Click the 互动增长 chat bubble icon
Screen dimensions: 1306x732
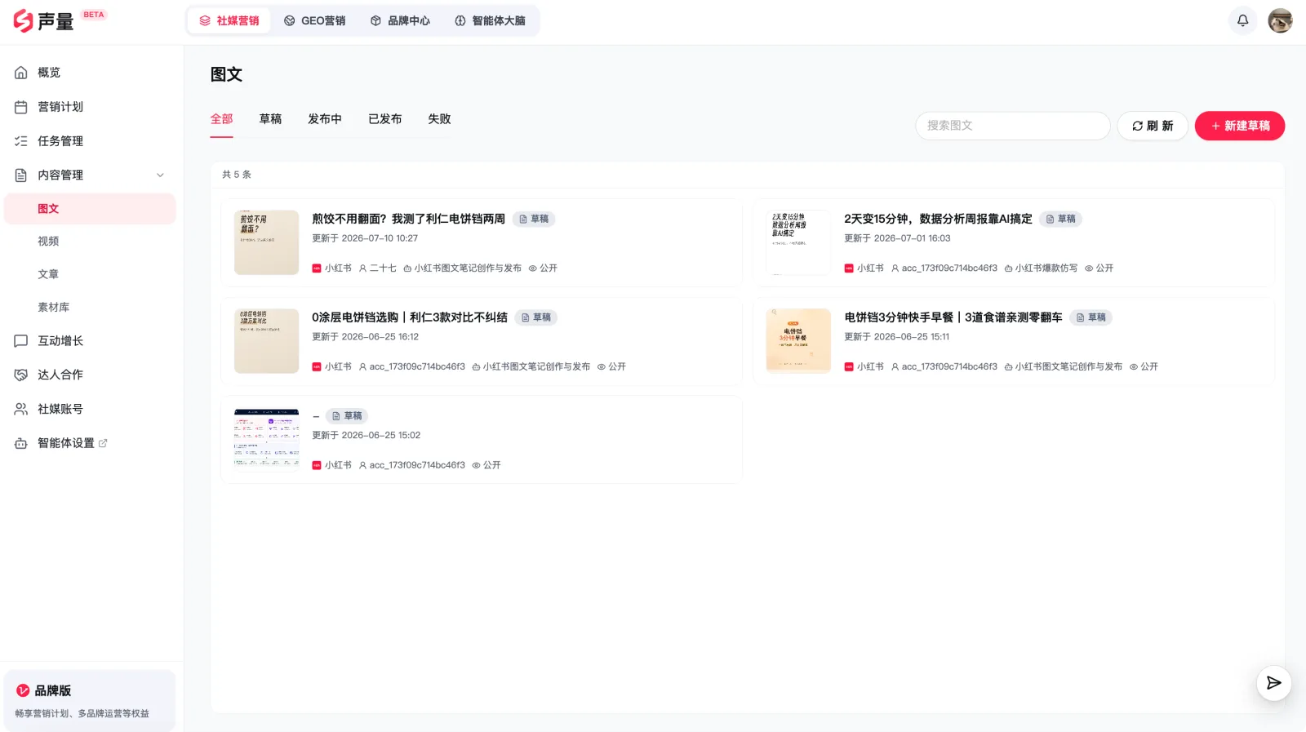21,341
